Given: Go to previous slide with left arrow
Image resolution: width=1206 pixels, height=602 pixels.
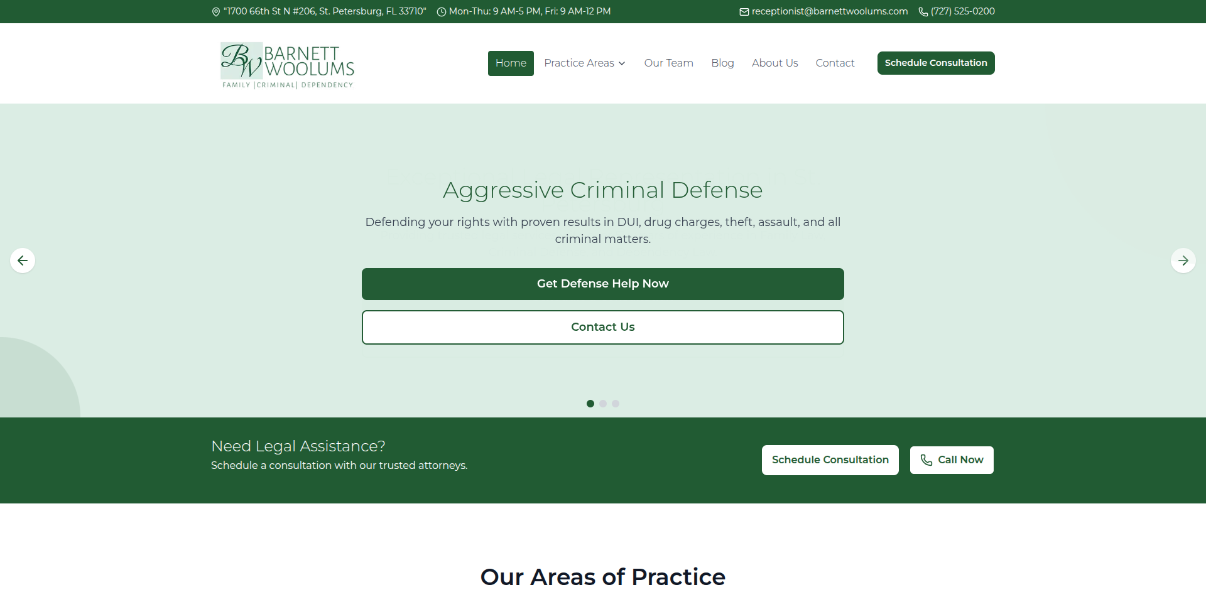Looking at the screenshot, I should tap(23, 261).
